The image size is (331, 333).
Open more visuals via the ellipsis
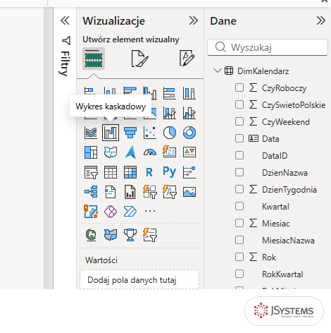pos(150,211)
